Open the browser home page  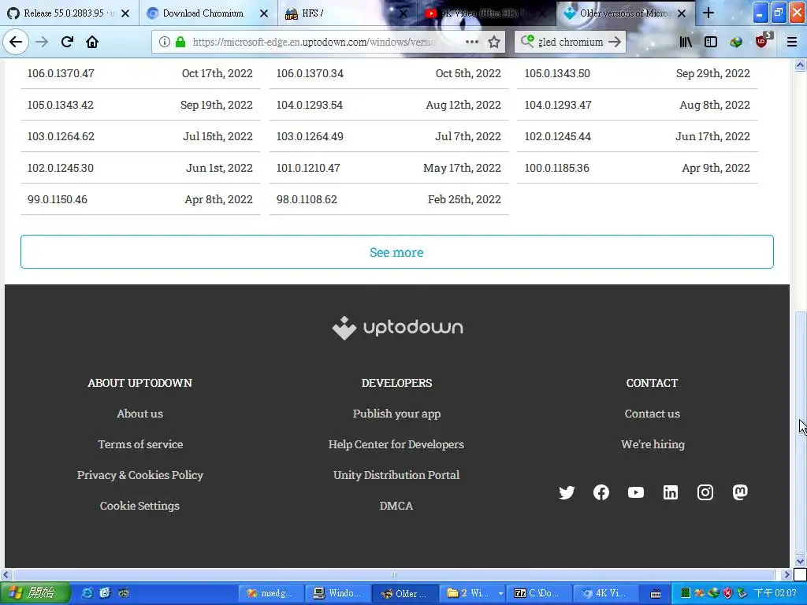(92, 42)
